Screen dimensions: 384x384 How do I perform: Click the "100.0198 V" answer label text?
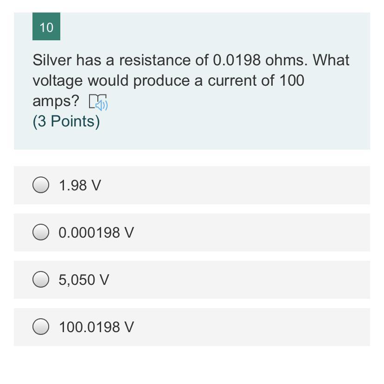point(96,327)
